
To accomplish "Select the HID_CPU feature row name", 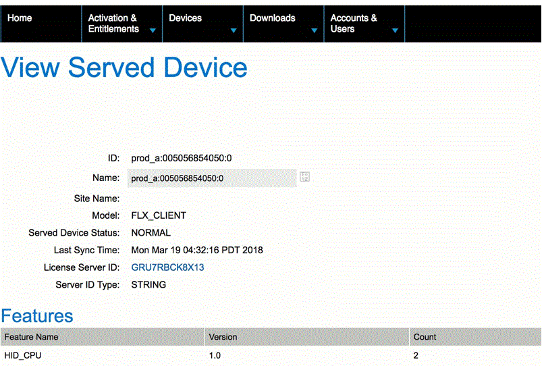I will [x=23, y=356].
